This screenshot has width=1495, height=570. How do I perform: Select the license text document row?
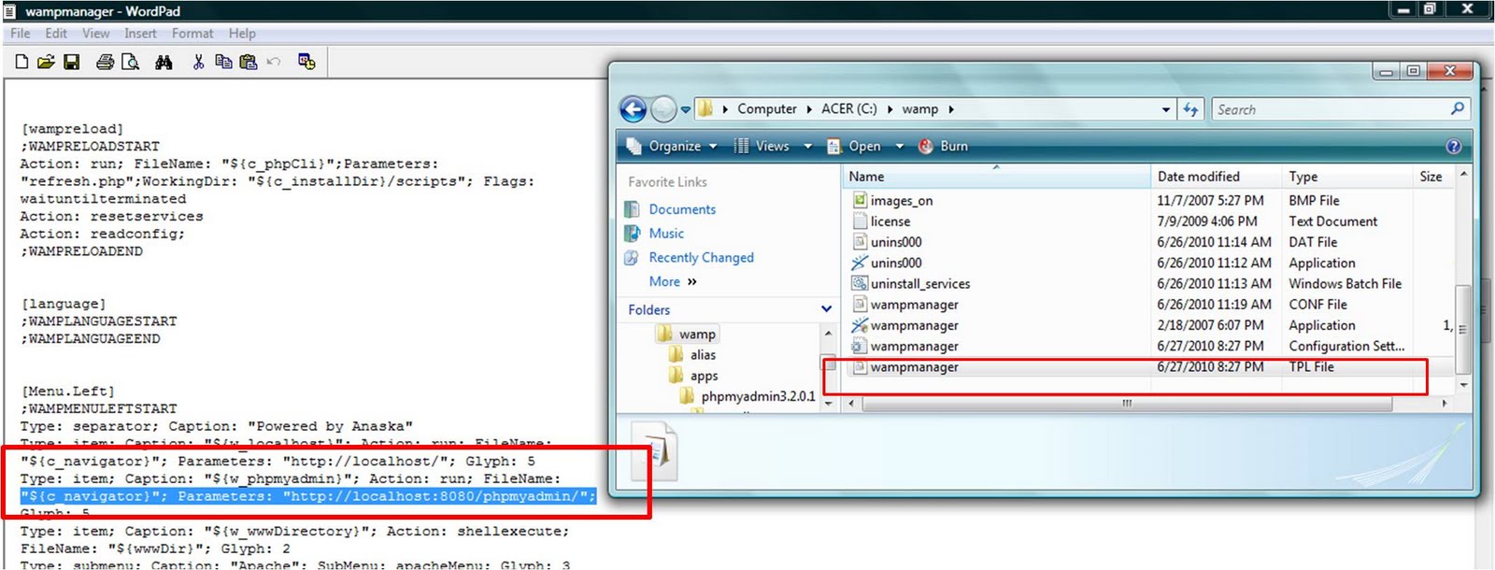[x=1149, y=221]
